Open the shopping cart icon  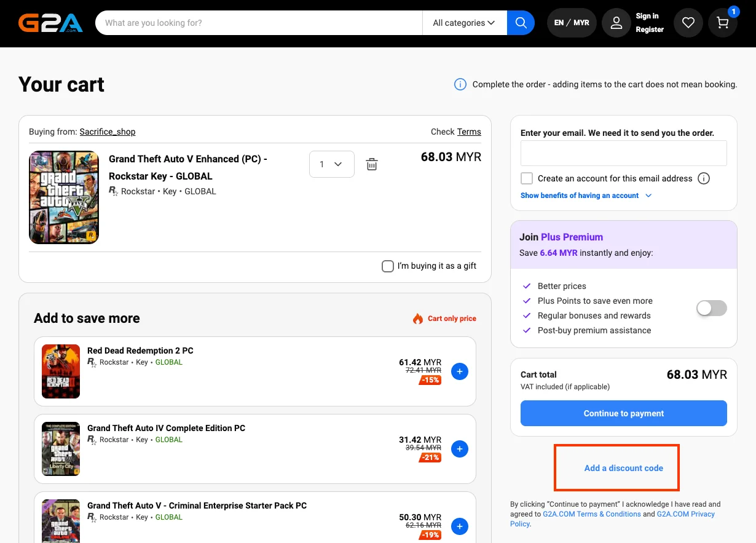(x=723, y=23)
